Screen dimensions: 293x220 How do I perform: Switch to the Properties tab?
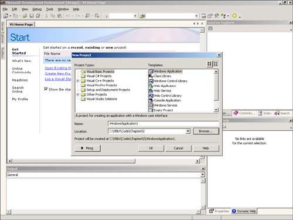coord(219,211)
